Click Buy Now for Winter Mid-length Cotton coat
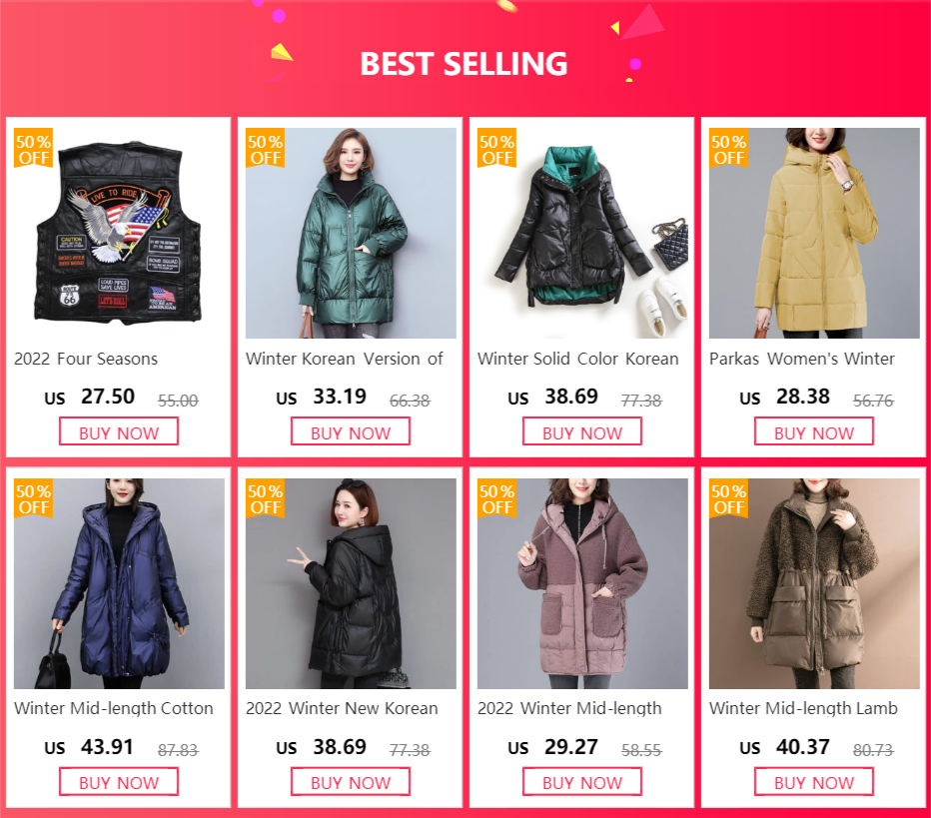The height and width of the screenshot is (818, 931). click(119, 782)
